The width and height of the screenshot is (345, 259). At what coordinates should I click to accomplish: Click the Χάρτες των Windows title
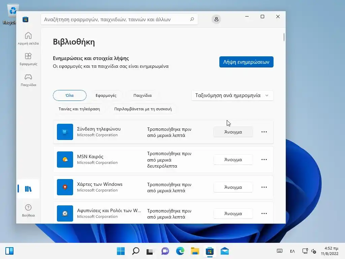(x=100, y=184)
